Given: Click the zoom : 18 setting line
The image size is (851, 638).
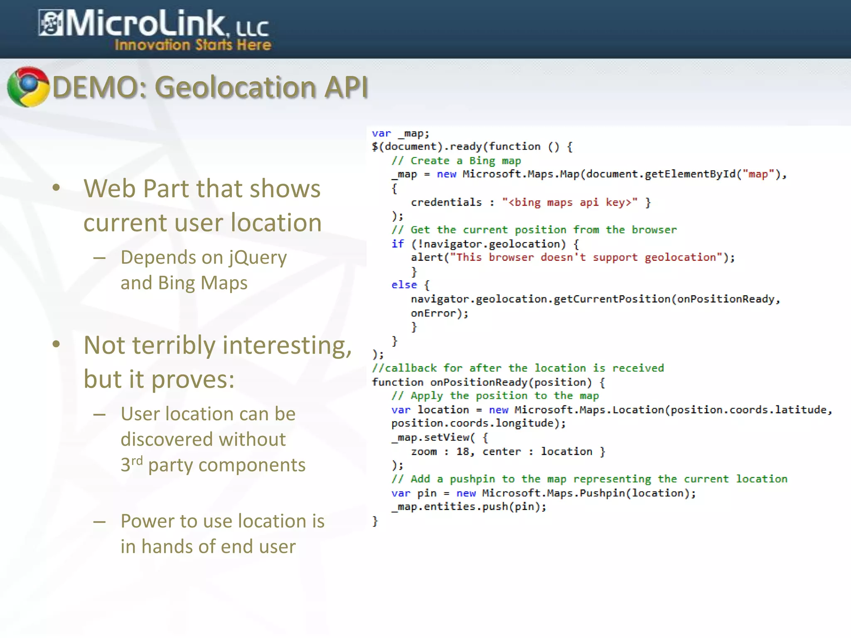Looking at the screenshot, I should point(508,452).
